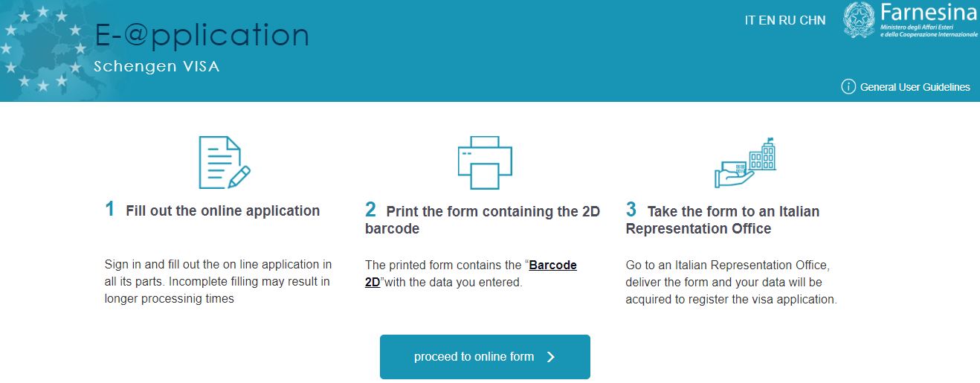
Task: Click the step 3 Take the form heading
Action: tap(723, 219)
